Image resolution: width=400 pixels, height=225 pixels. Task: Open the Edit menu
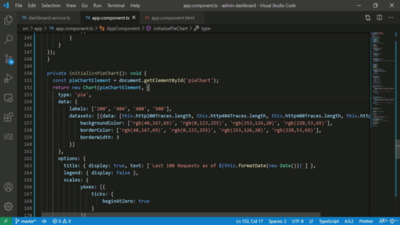pyautogui.click(x=32, y=6)
